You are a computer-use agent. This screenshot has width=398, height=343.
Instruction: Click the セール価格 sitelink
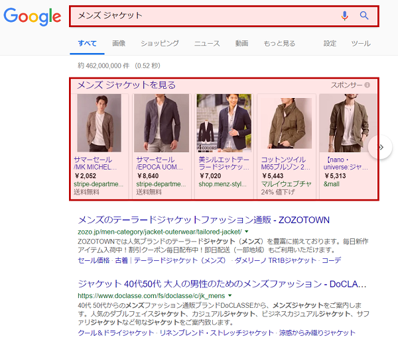(94, 260)
